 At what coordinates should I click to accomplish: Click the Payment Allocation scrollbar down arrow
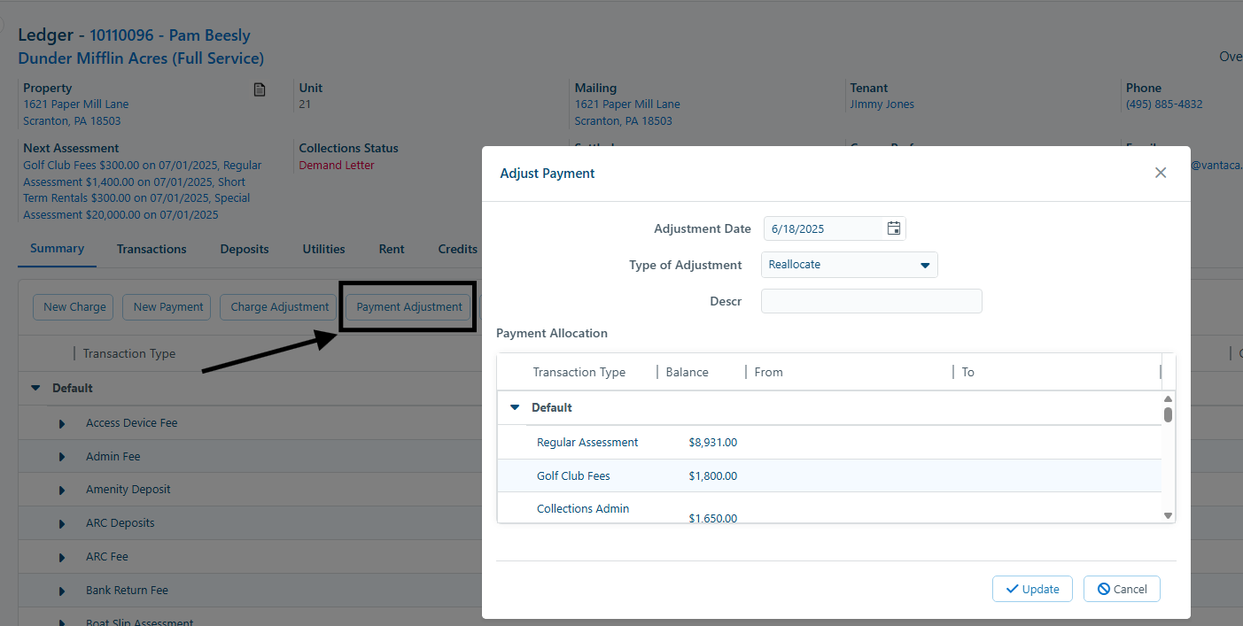coord(1168,514)
